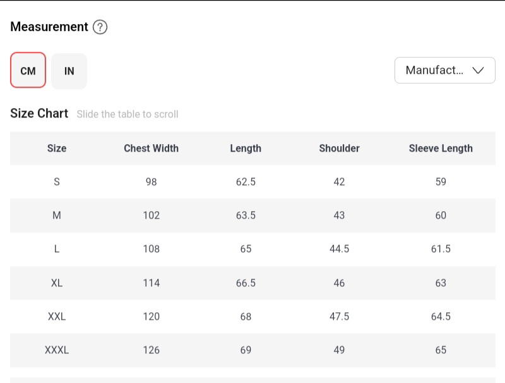
Task: Click the Shoulder column header
Action: point(339,149)
